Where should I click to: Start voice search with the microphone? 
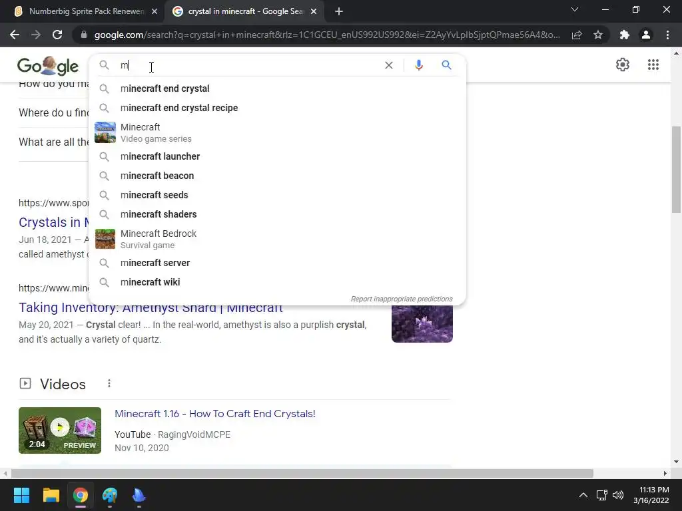tap(418, 65)
